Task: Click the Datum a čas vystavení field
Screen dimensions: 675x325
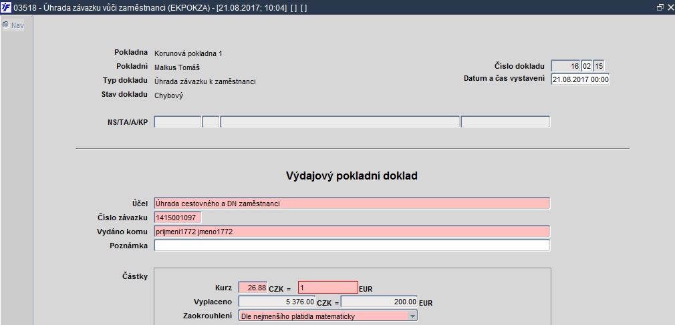Action: (580, 79)
